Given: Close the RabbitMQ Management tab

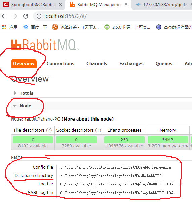Looking at the screenshot, I should 126,5.
